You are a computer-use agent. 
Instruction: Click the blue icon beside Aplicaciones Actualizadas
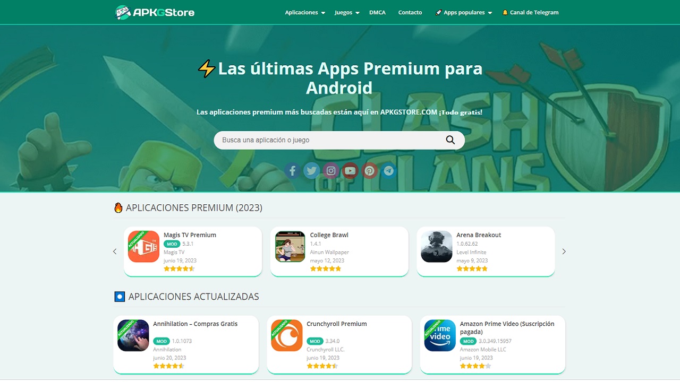(x=120, y=297)
